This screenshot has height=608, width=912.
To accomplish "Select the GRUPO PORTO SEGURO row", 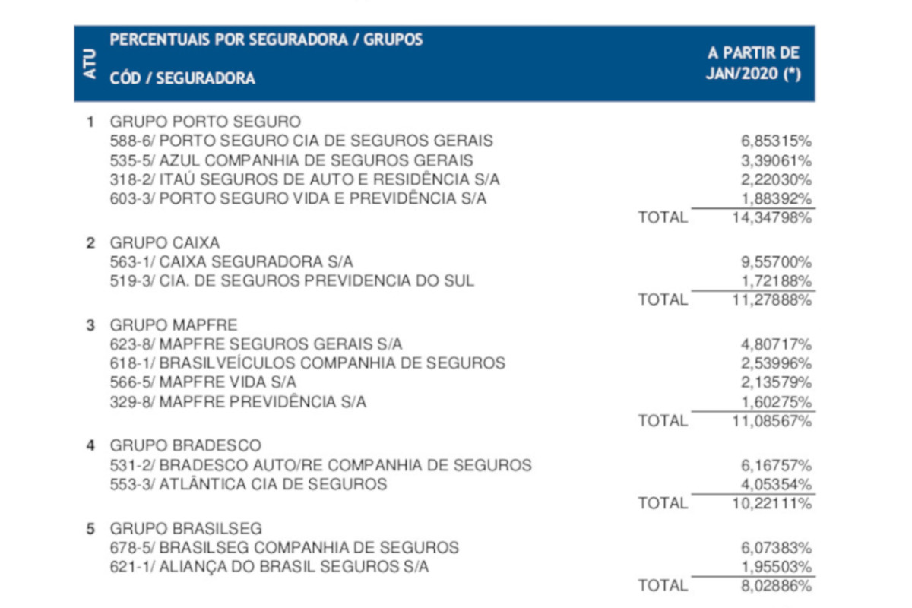I will (x=205, y=121).
